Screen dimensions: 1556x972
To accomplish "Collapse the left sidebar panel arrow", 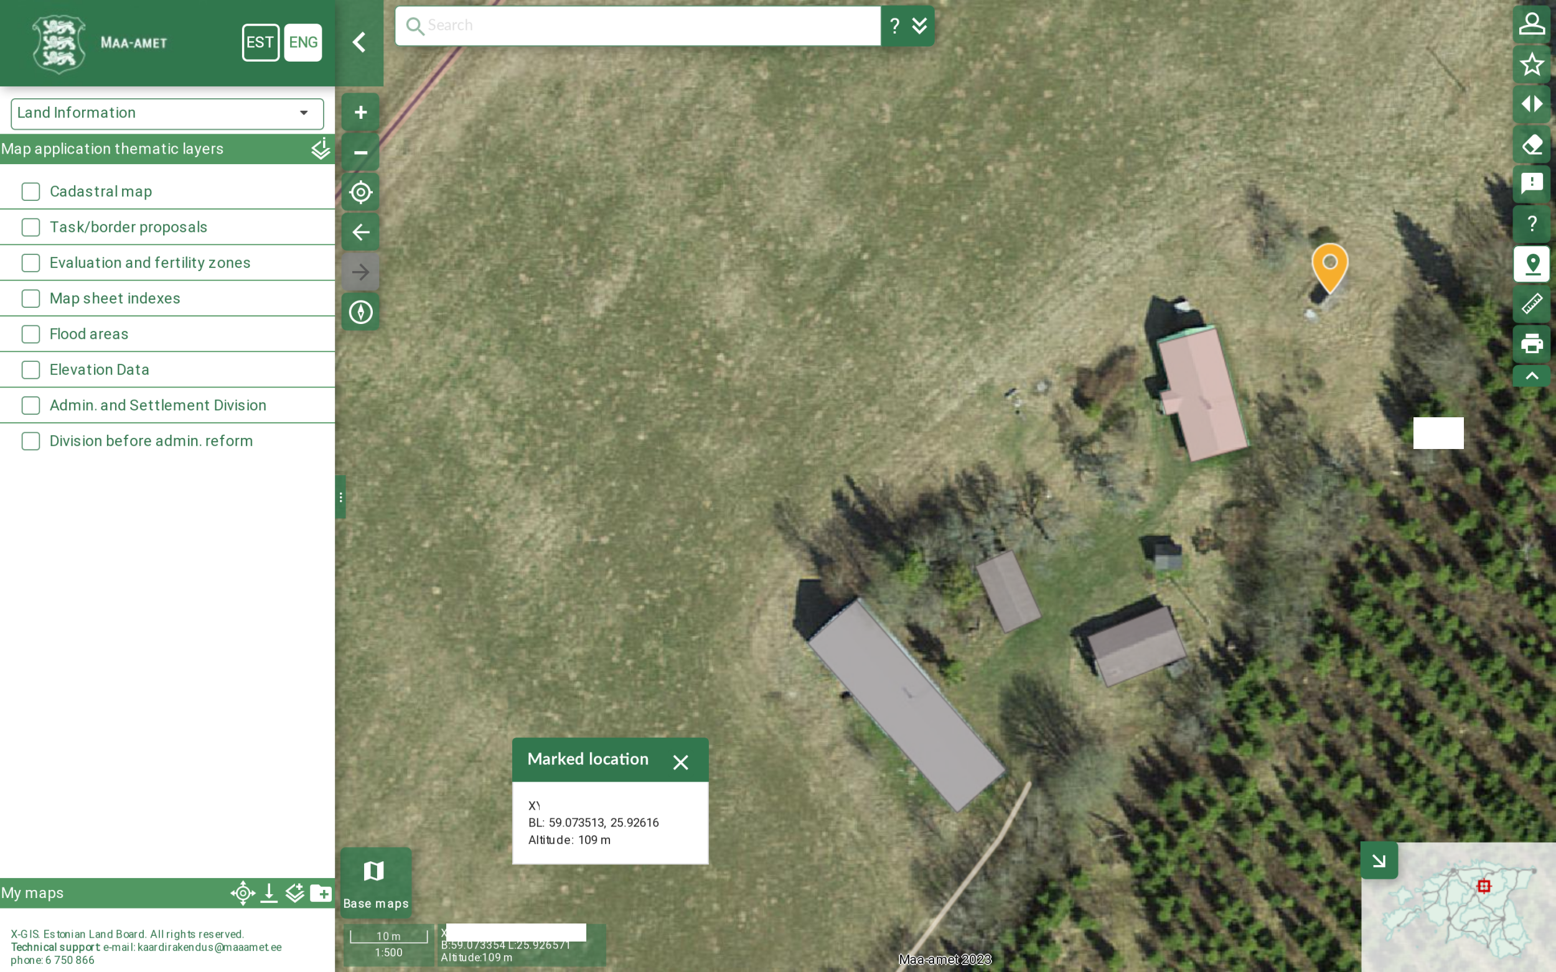I will pyautogui.click(x=359, y=42).
